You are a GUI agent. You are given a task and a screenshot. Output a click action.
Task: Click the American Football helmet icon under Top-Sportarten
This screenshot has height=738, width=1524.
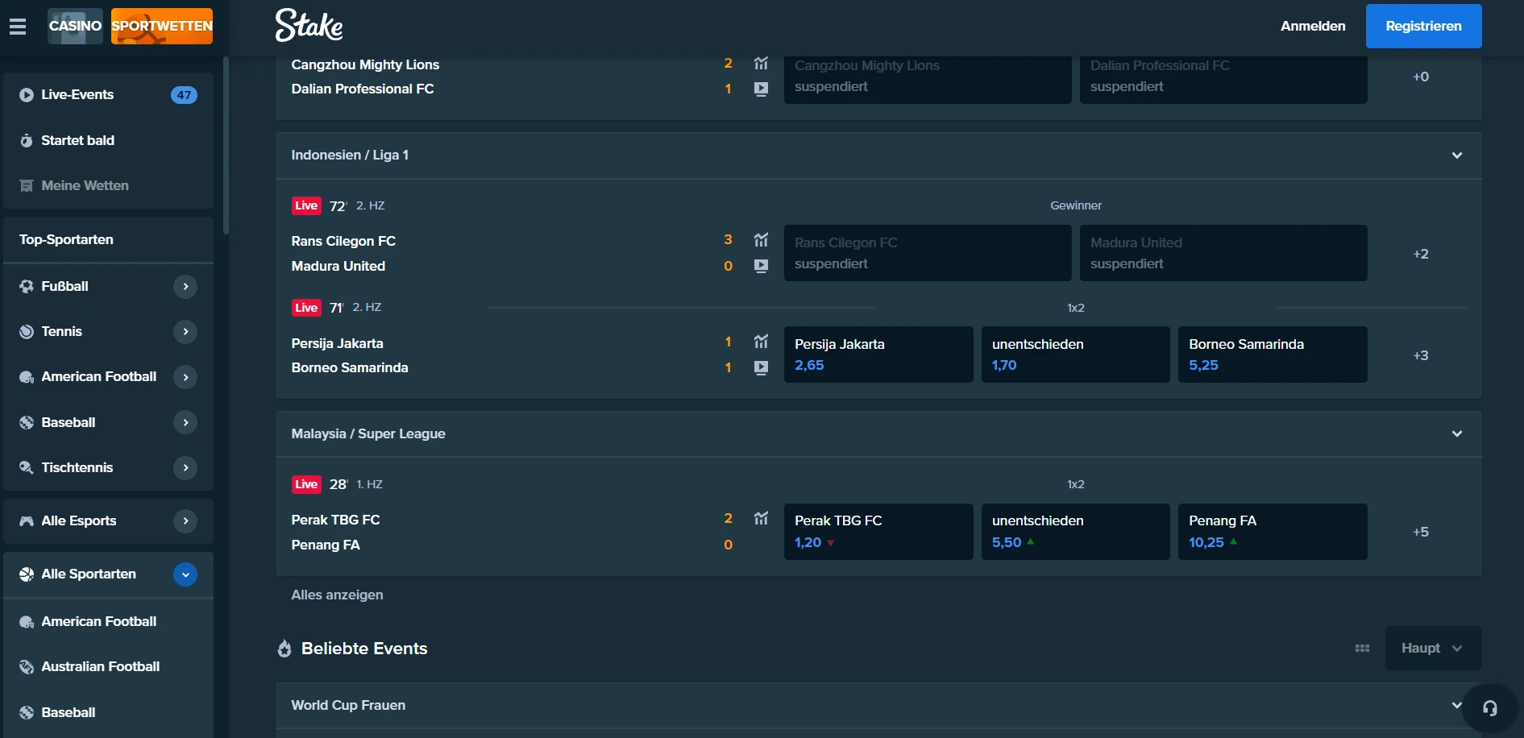(x=27, y=376)
